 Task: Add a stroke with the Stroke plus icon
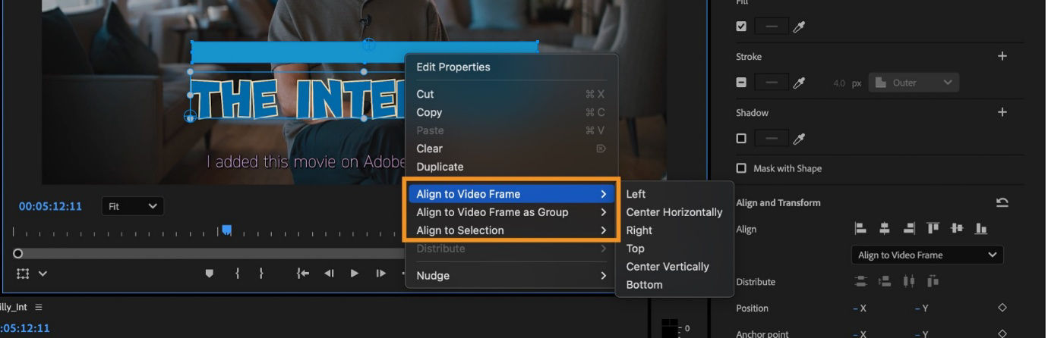coord(1002,56)
